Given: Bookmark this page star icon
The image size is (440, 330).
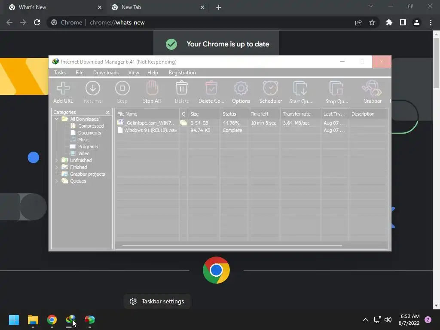Looking at the screenshot, I should (x=372, y=22).
